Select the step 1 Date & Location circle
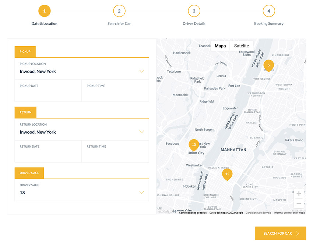The height and width of the screenshot is (245, 313). [x=44, y=11]
